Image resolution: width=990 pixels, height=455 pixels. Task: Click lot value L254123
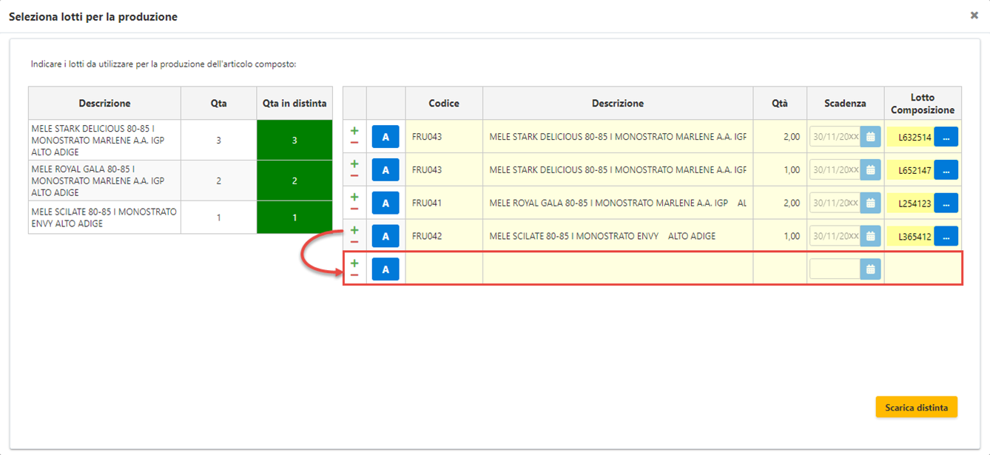(915, 203)
